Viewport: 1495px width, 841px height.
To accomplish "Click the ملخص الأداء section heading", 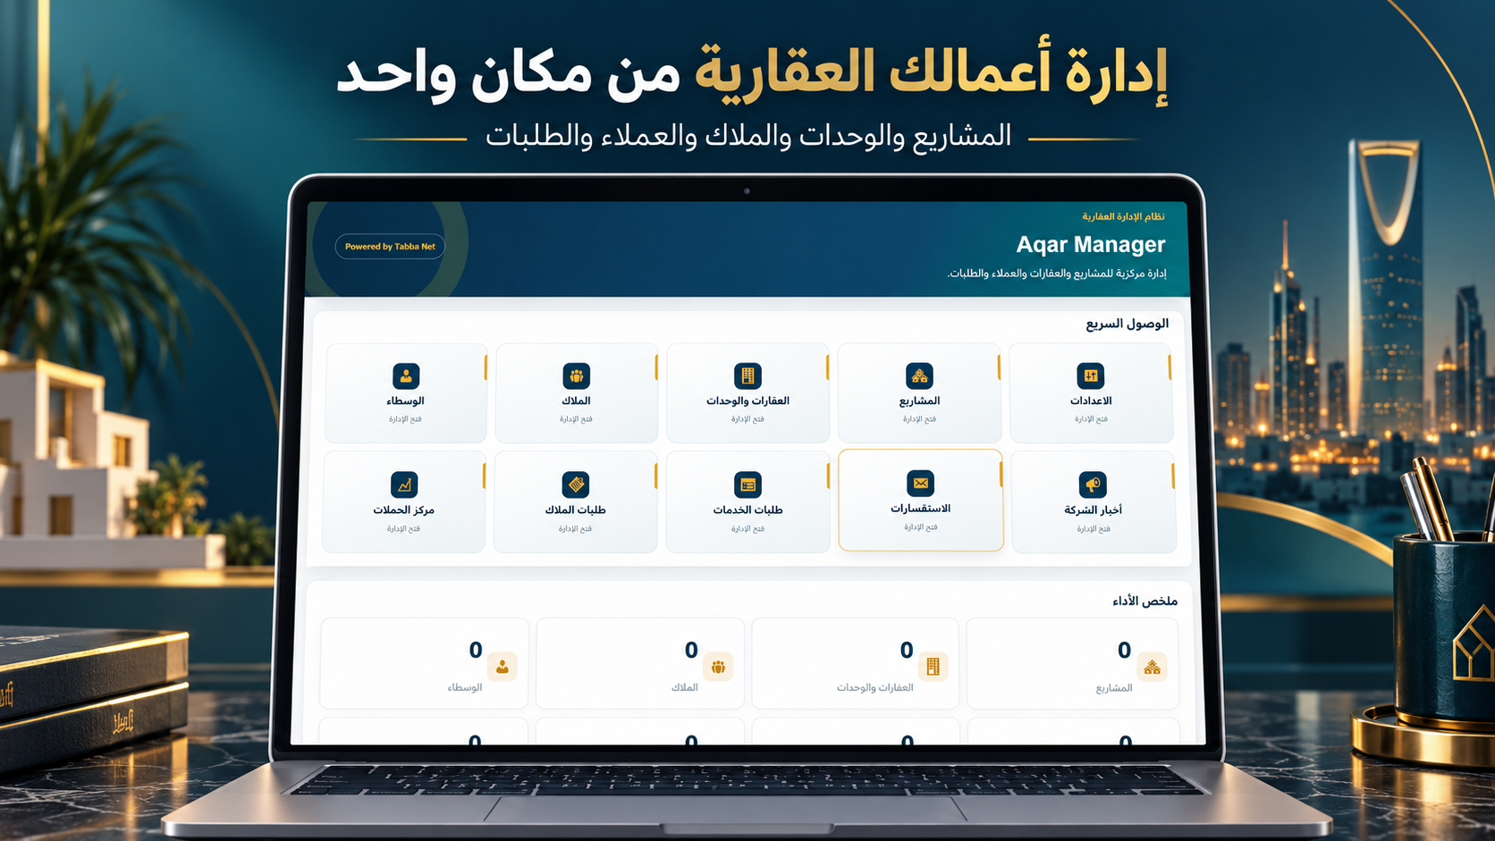I will (1145, 601).
